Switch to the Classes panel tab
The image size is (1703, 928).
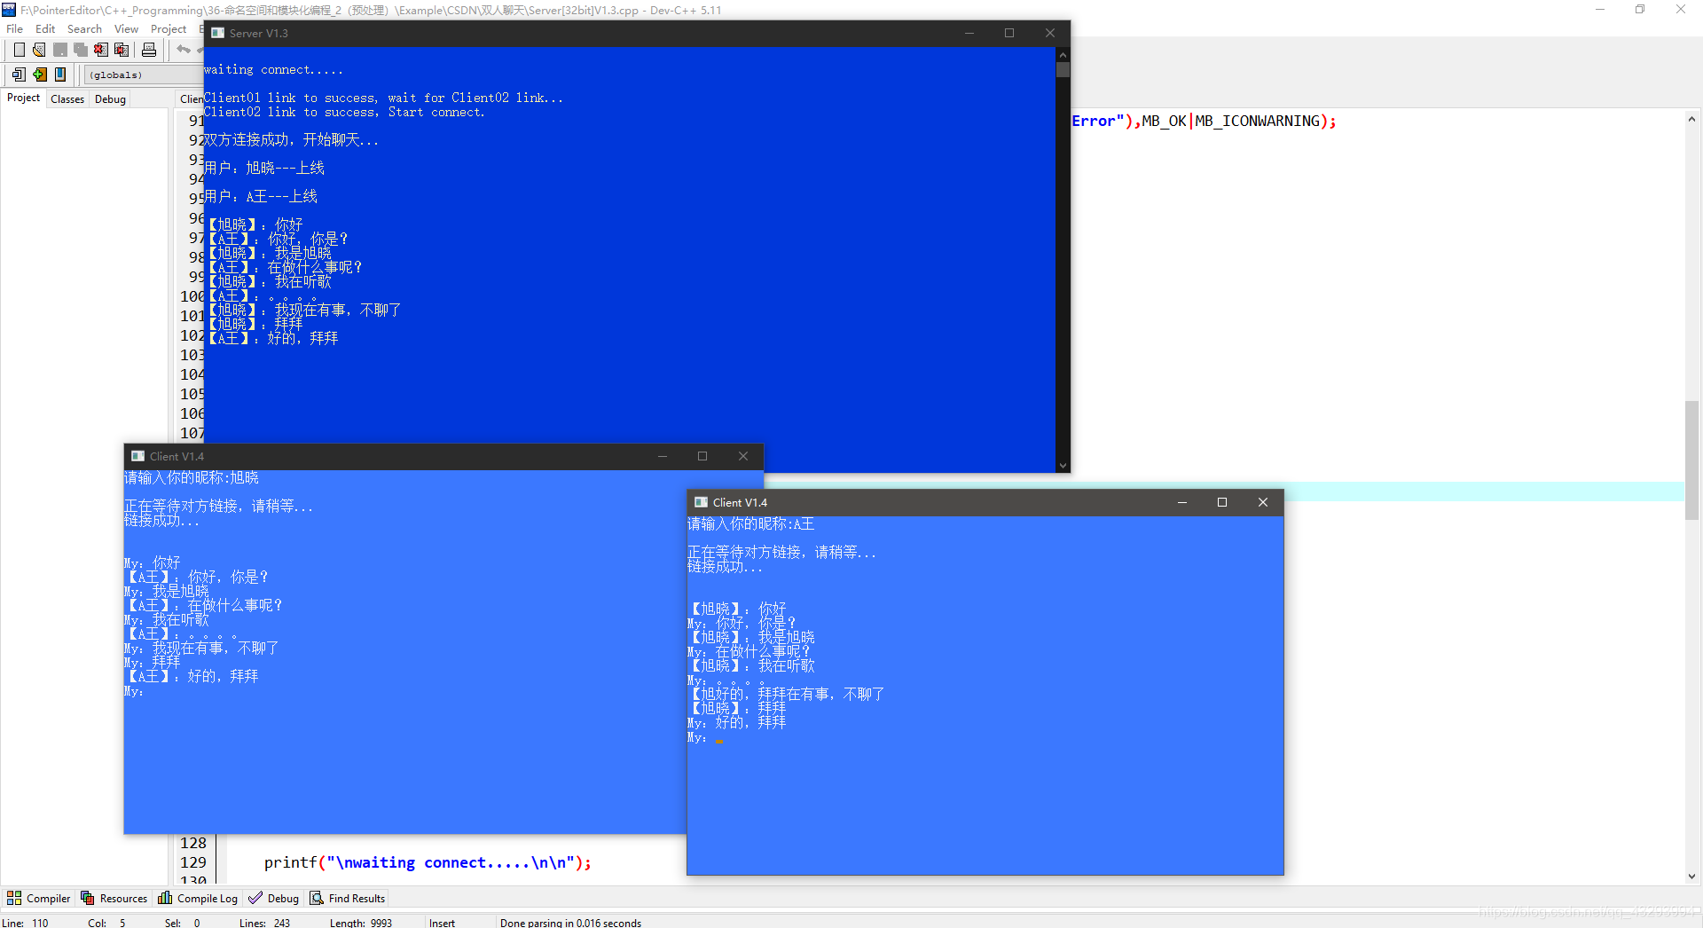point(67,98)
